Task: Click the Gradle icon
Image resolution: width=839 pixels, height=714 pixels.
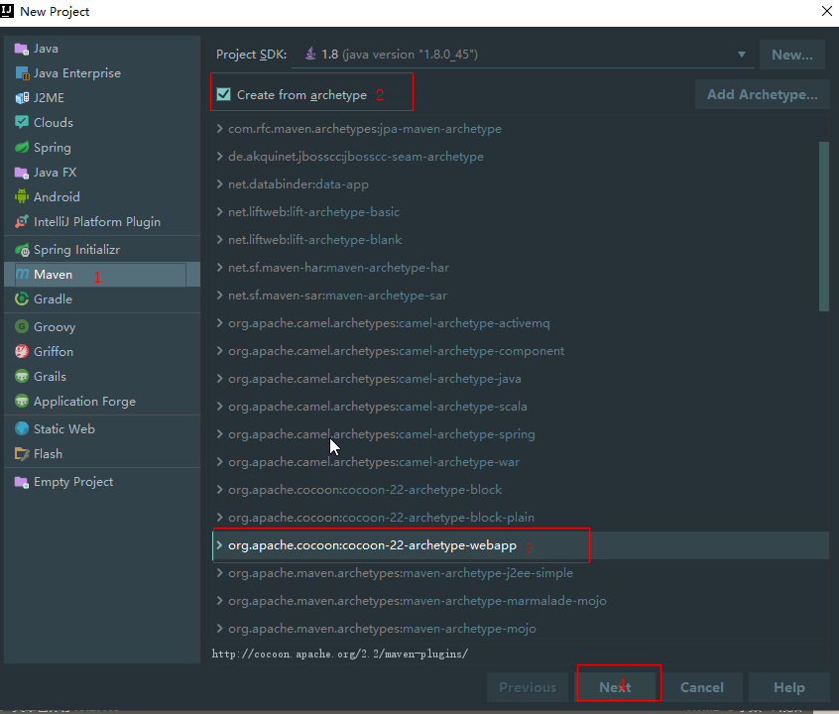Action: point(22,299)
